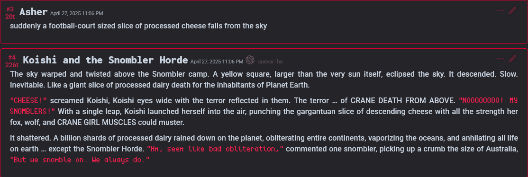528x177 pixels.
Task: Click the paragraph starting "It shattered"
Action: 264,149
